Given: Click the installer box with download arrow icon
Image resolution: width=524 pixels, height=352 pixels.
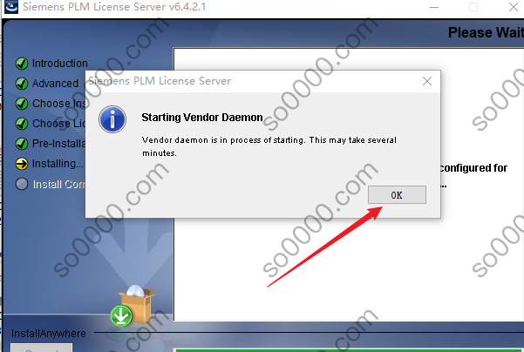Looking at the screenshot, I should [x=133, y=306].
